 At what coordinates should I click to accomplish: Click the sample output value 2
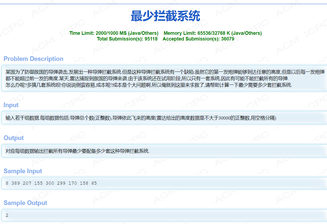click(7, 215)
